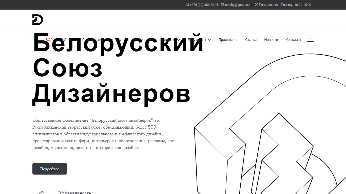346x194 pixels.
Task: Click the BSD logo in the header
Action: pos(38,20)
